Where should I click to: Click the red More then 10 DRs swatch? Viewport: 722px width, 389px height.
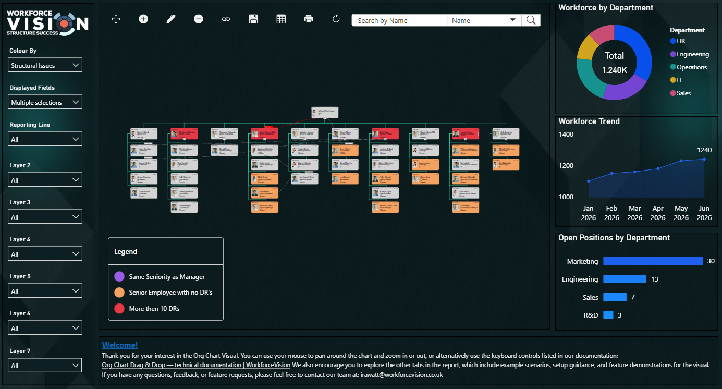pos(119,308)
